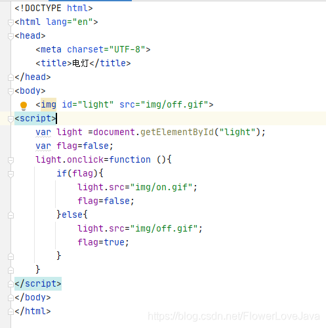Click the yellow lightbulb intention icon
The height and width of the screenshot is (328, 326).
(x=24, y=106)
